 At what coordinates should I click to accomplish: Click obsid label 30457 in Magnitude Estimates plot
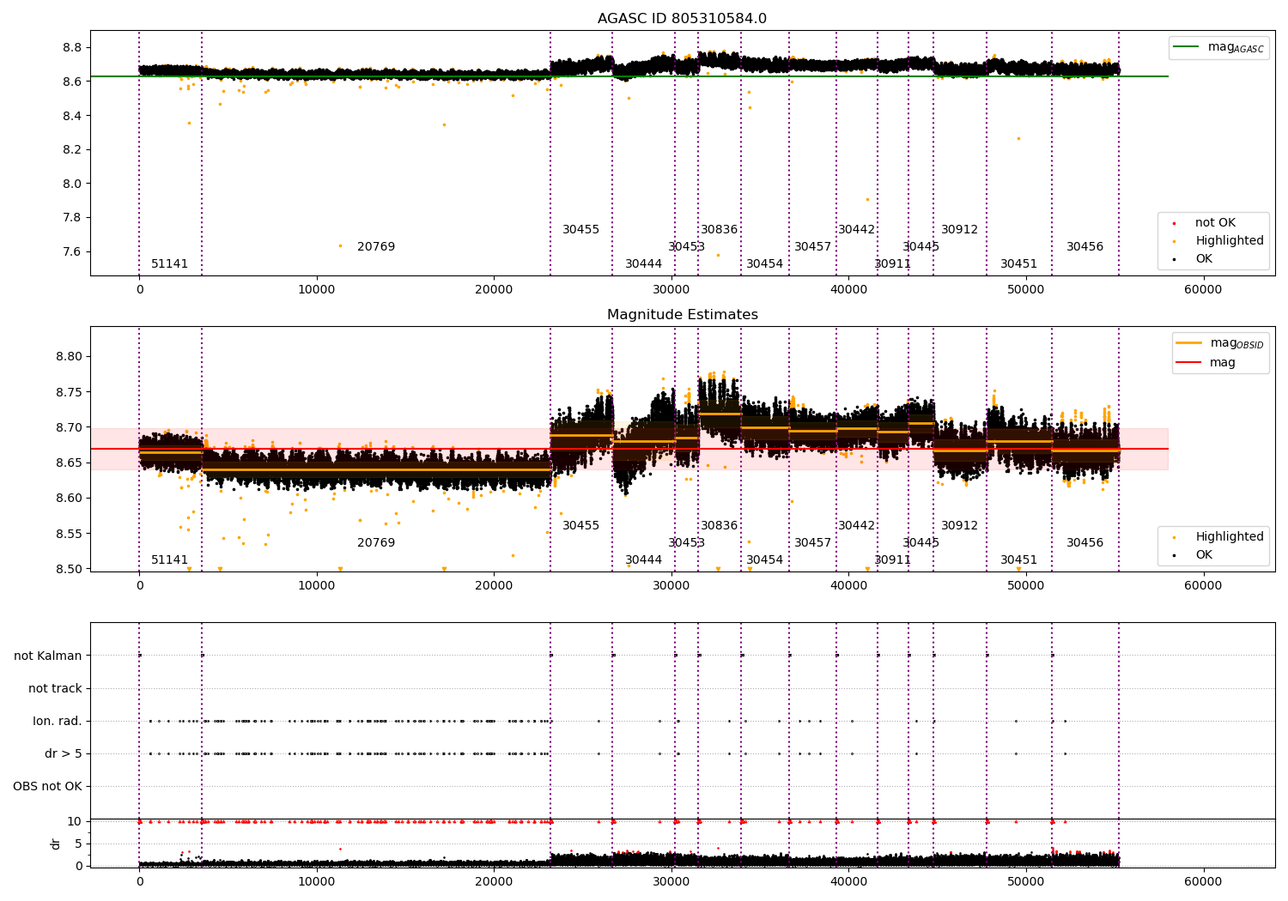tap(813, 543)
